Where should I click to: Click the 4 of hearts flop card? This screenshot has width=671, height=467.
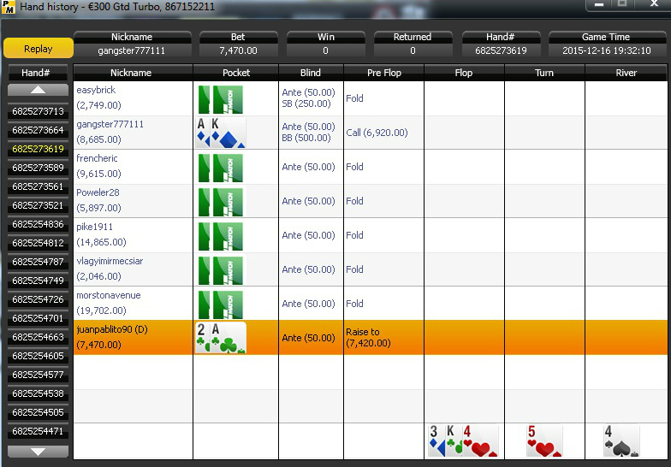tap(480, 441)
